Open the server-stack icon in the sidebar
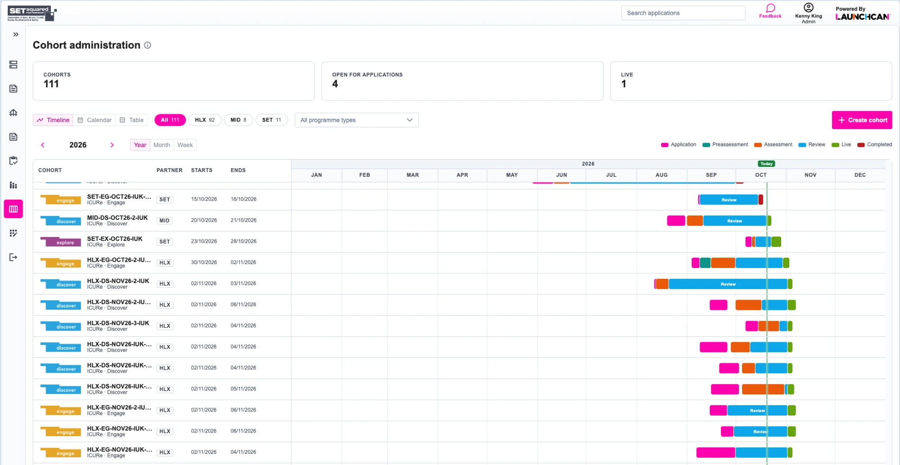This screenshot has width=900, height=465. point(13,65)
